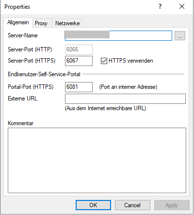Click the Endbenutzer-Self-Service-Portal section heading
Image resolution: width=194 pixels, height=215 pixels.
[x=44, y=74]
